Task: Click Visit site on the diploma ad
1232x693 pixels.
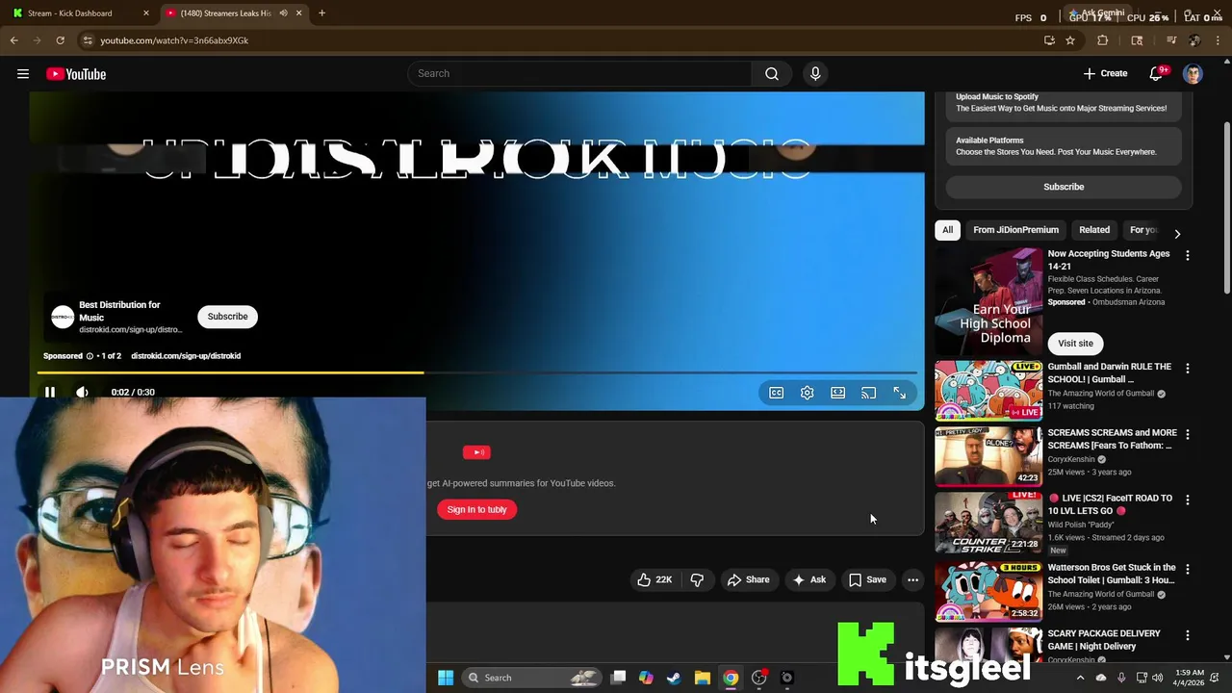Action: click(x=1075, y=344)
